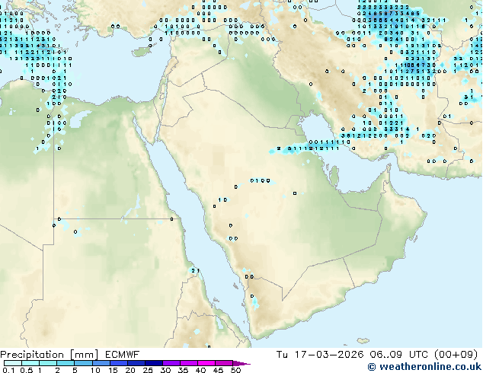Screen dimensions: 483x373
Task: Pick the 45–50 mm legend swatch
Action: click(x=224, y=363)
